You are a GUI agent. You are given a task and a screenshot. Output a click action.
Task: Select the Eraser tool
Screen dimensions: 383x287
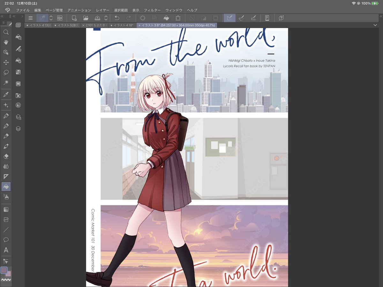coord(6,156)
